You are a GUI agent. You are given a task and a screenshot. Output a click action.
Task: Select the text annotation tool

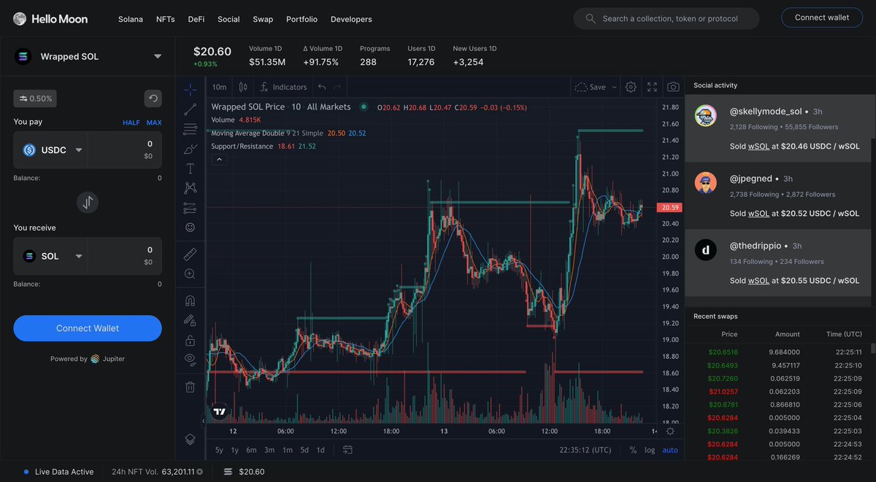pyautogui.click(x=190, y=168)
